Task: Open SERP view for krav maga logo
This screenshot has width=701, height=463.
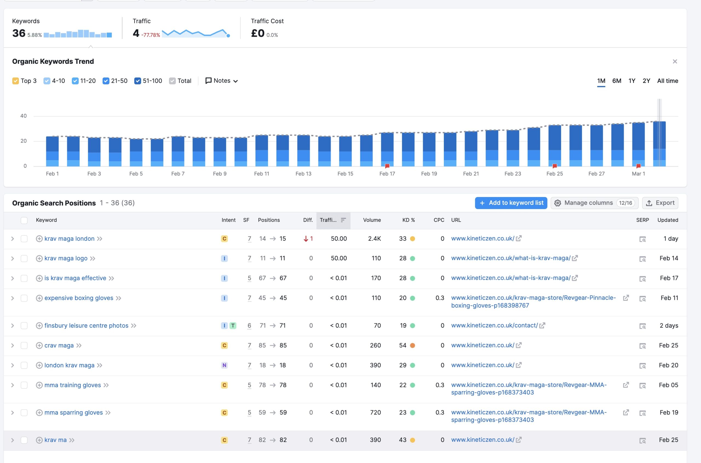Action: [642, 259]
